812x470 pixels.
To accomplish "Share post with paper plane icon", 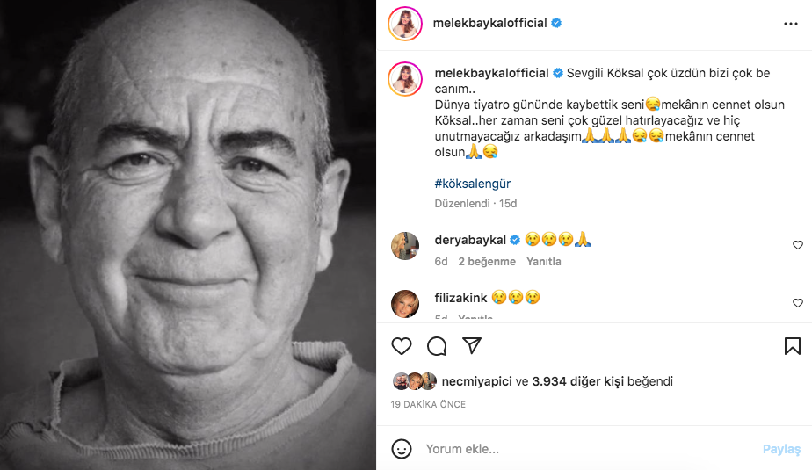I will pos(472,345).
